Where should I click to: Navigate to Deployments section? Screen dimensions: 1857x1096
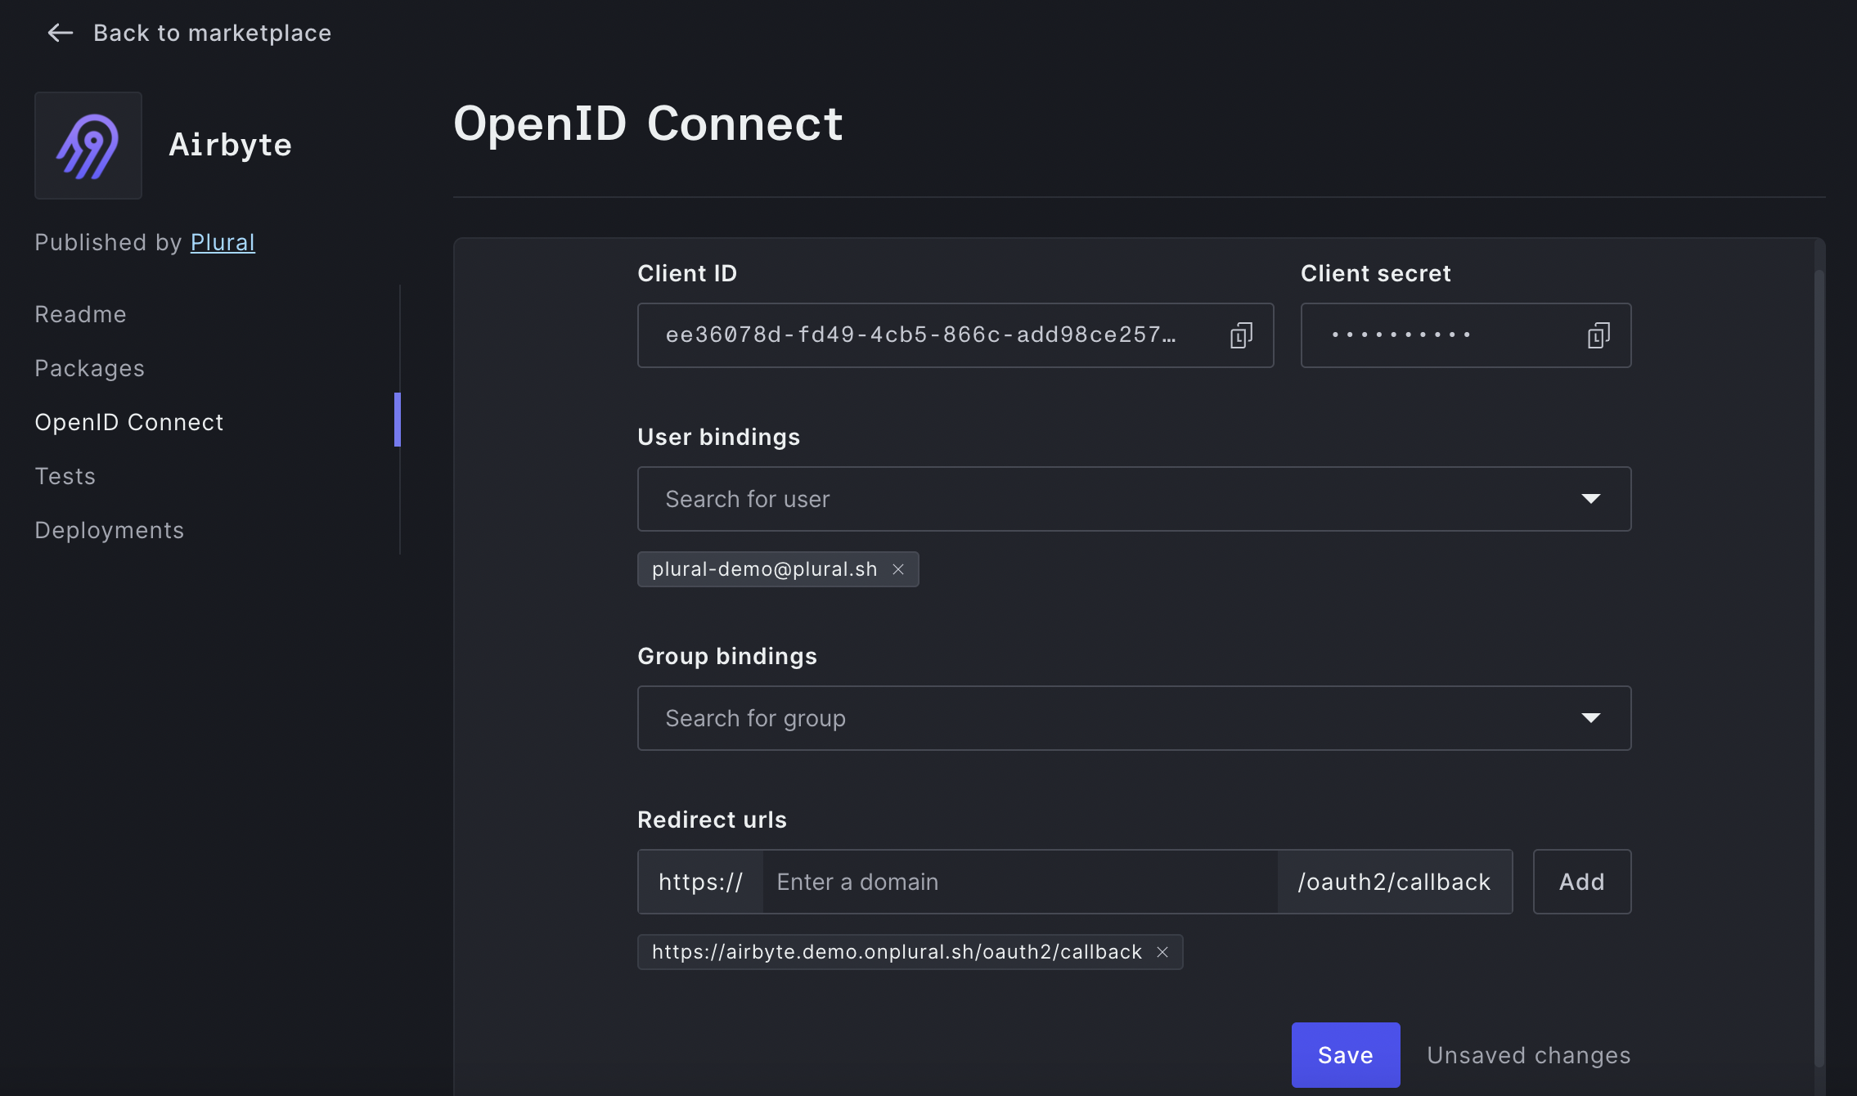[109, 530]
